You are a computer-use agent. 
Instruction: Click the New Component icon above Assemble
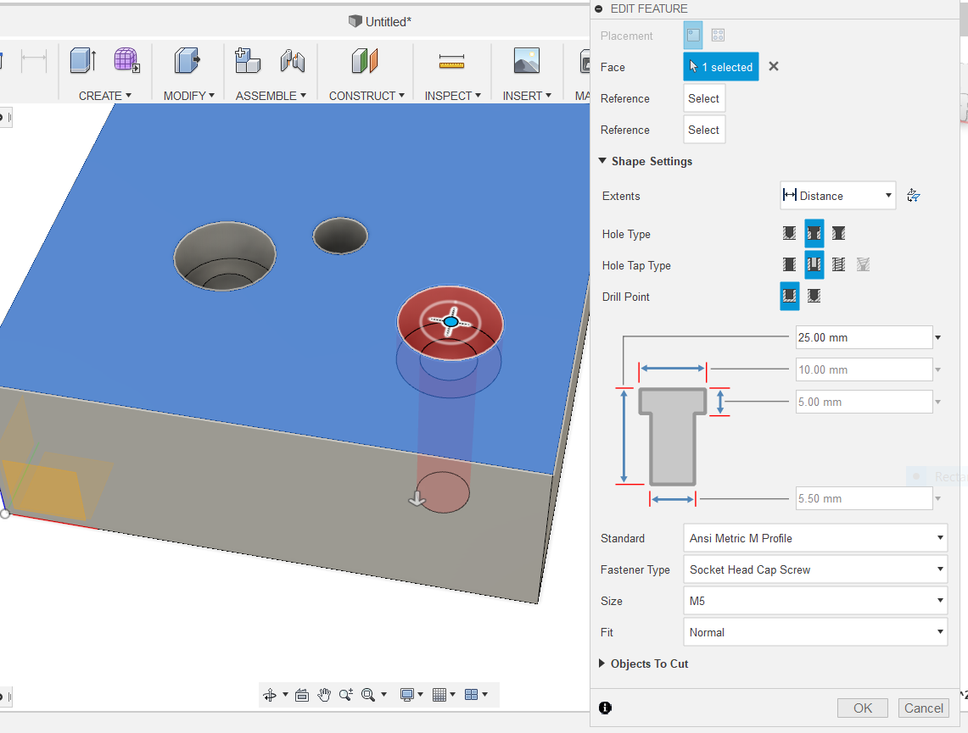(248, 60)
